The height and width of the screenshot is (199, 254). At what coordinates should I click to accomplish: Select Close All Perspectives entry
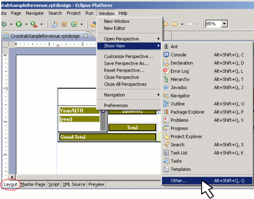[x=130, y=84]
